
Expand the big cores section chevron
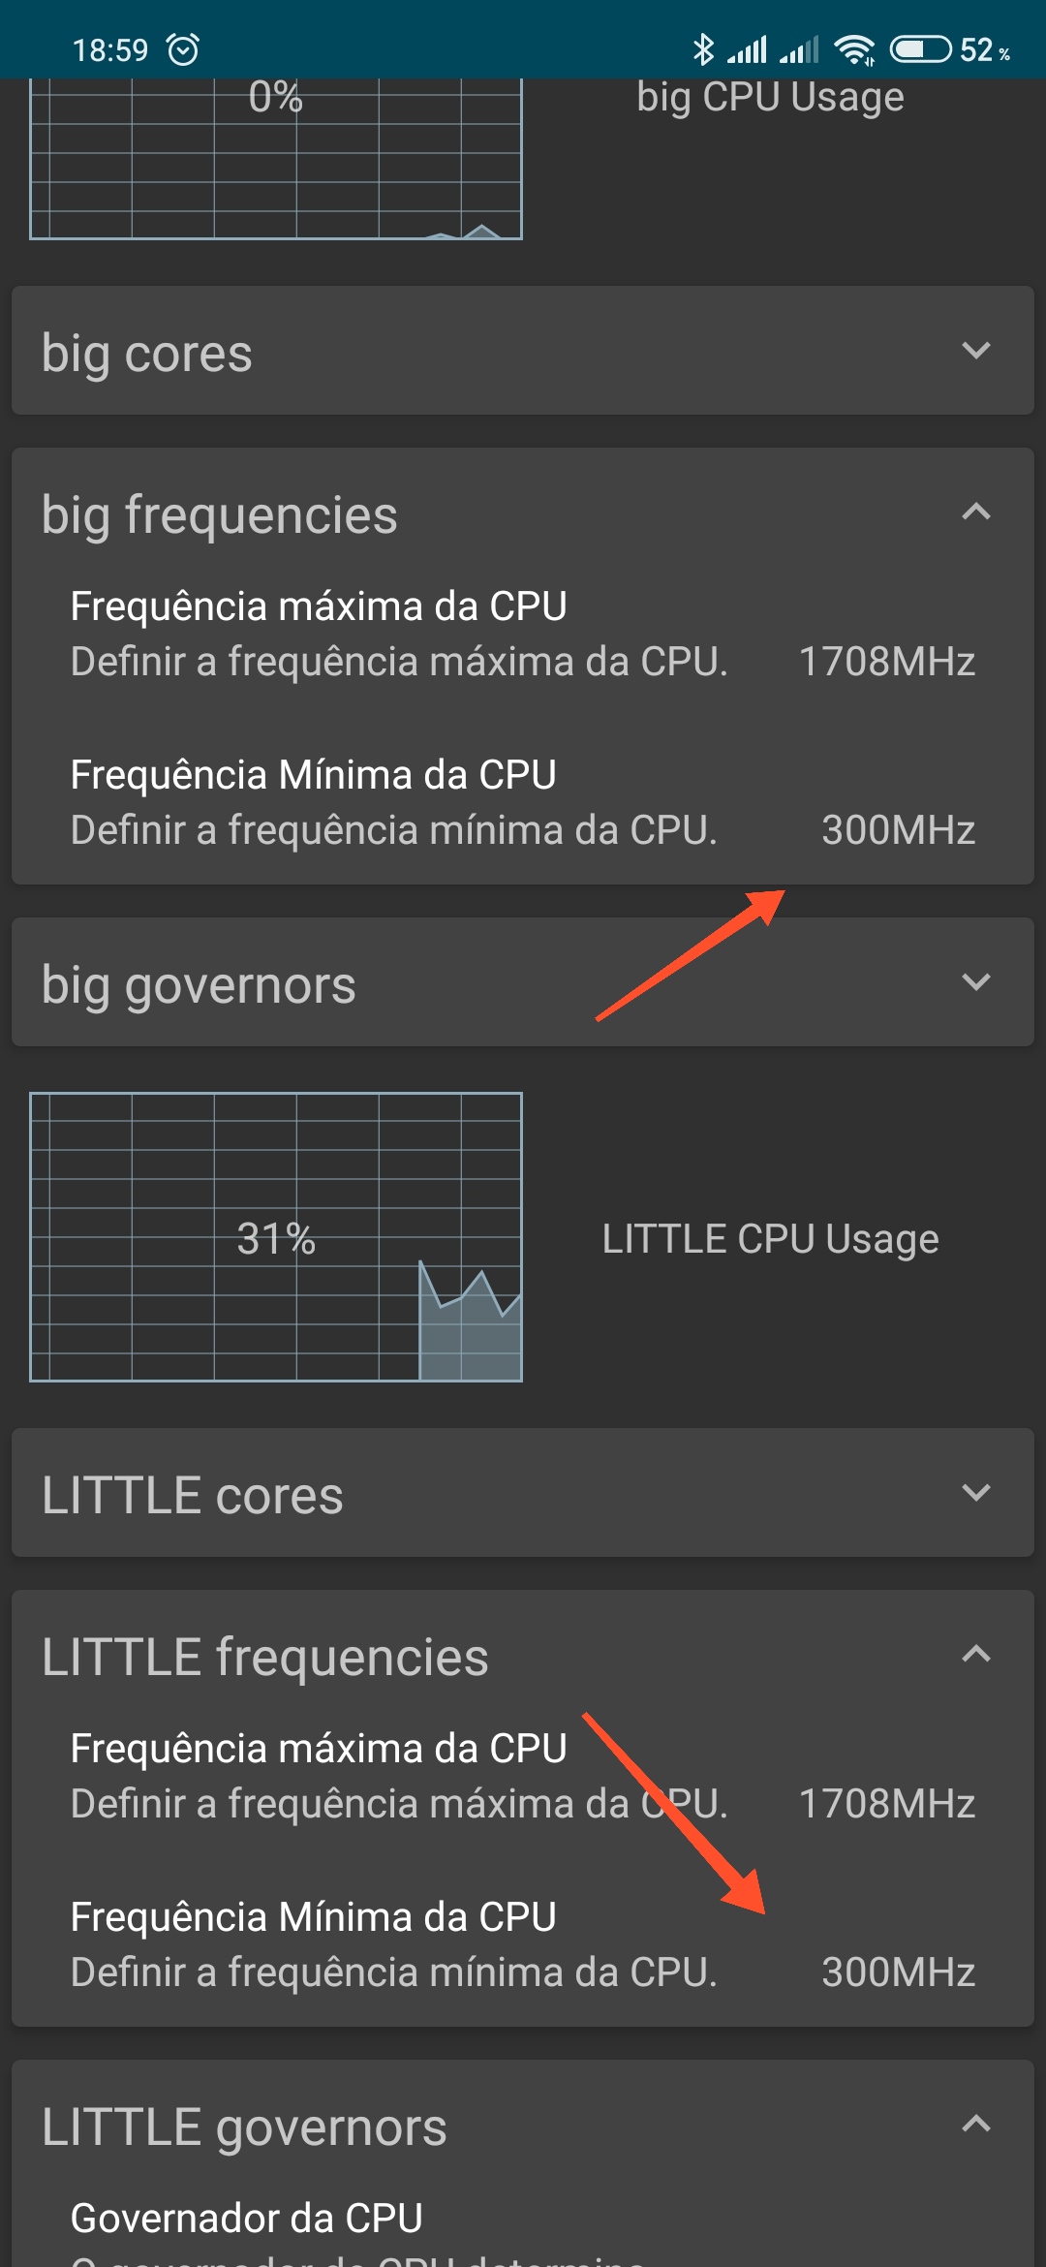pyautogui.click(x=975, y=350)
